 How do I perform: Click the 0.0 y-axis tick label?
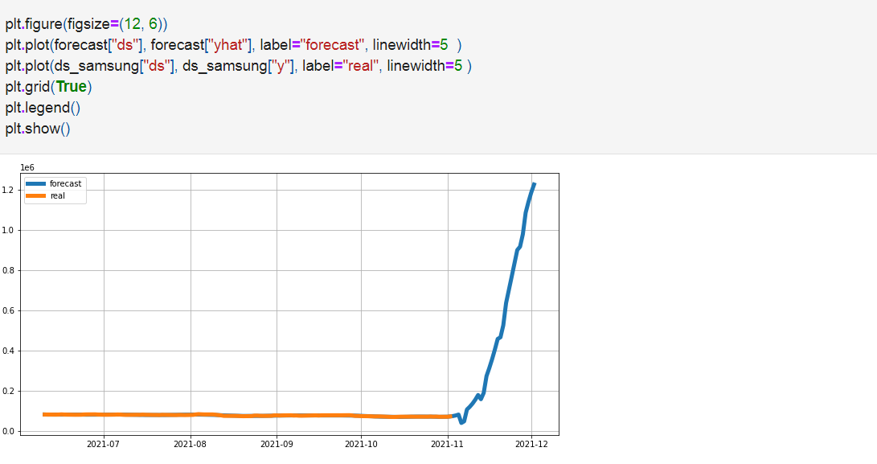7,431
